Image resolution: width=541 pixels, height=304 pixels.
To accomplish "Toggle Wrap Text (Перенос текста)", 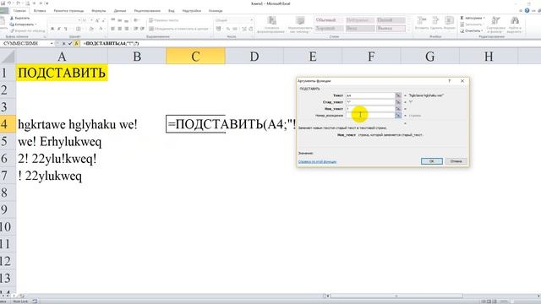I will [163, 20].
